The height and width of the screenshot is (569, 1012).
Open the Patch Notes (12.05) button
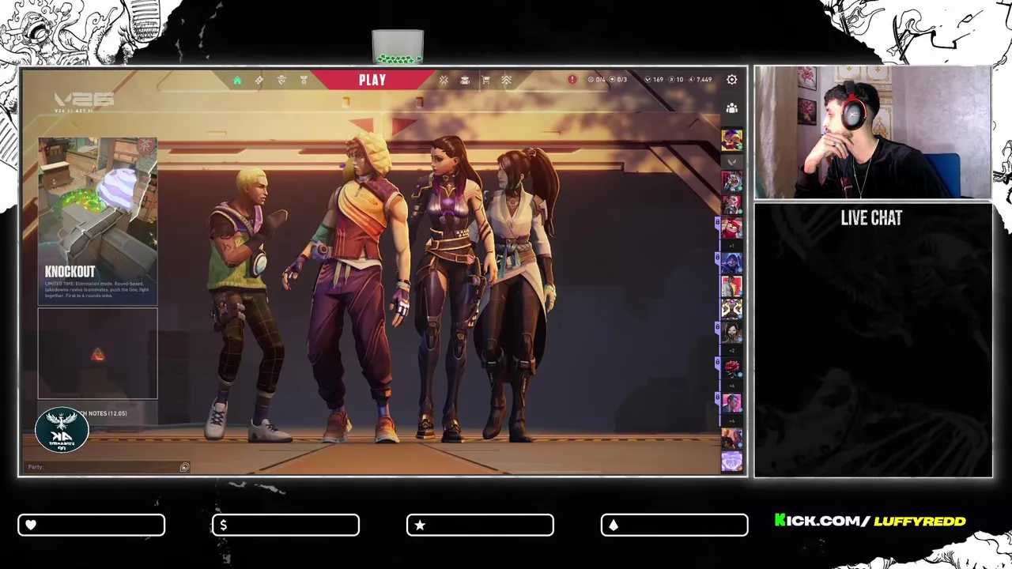98,413
